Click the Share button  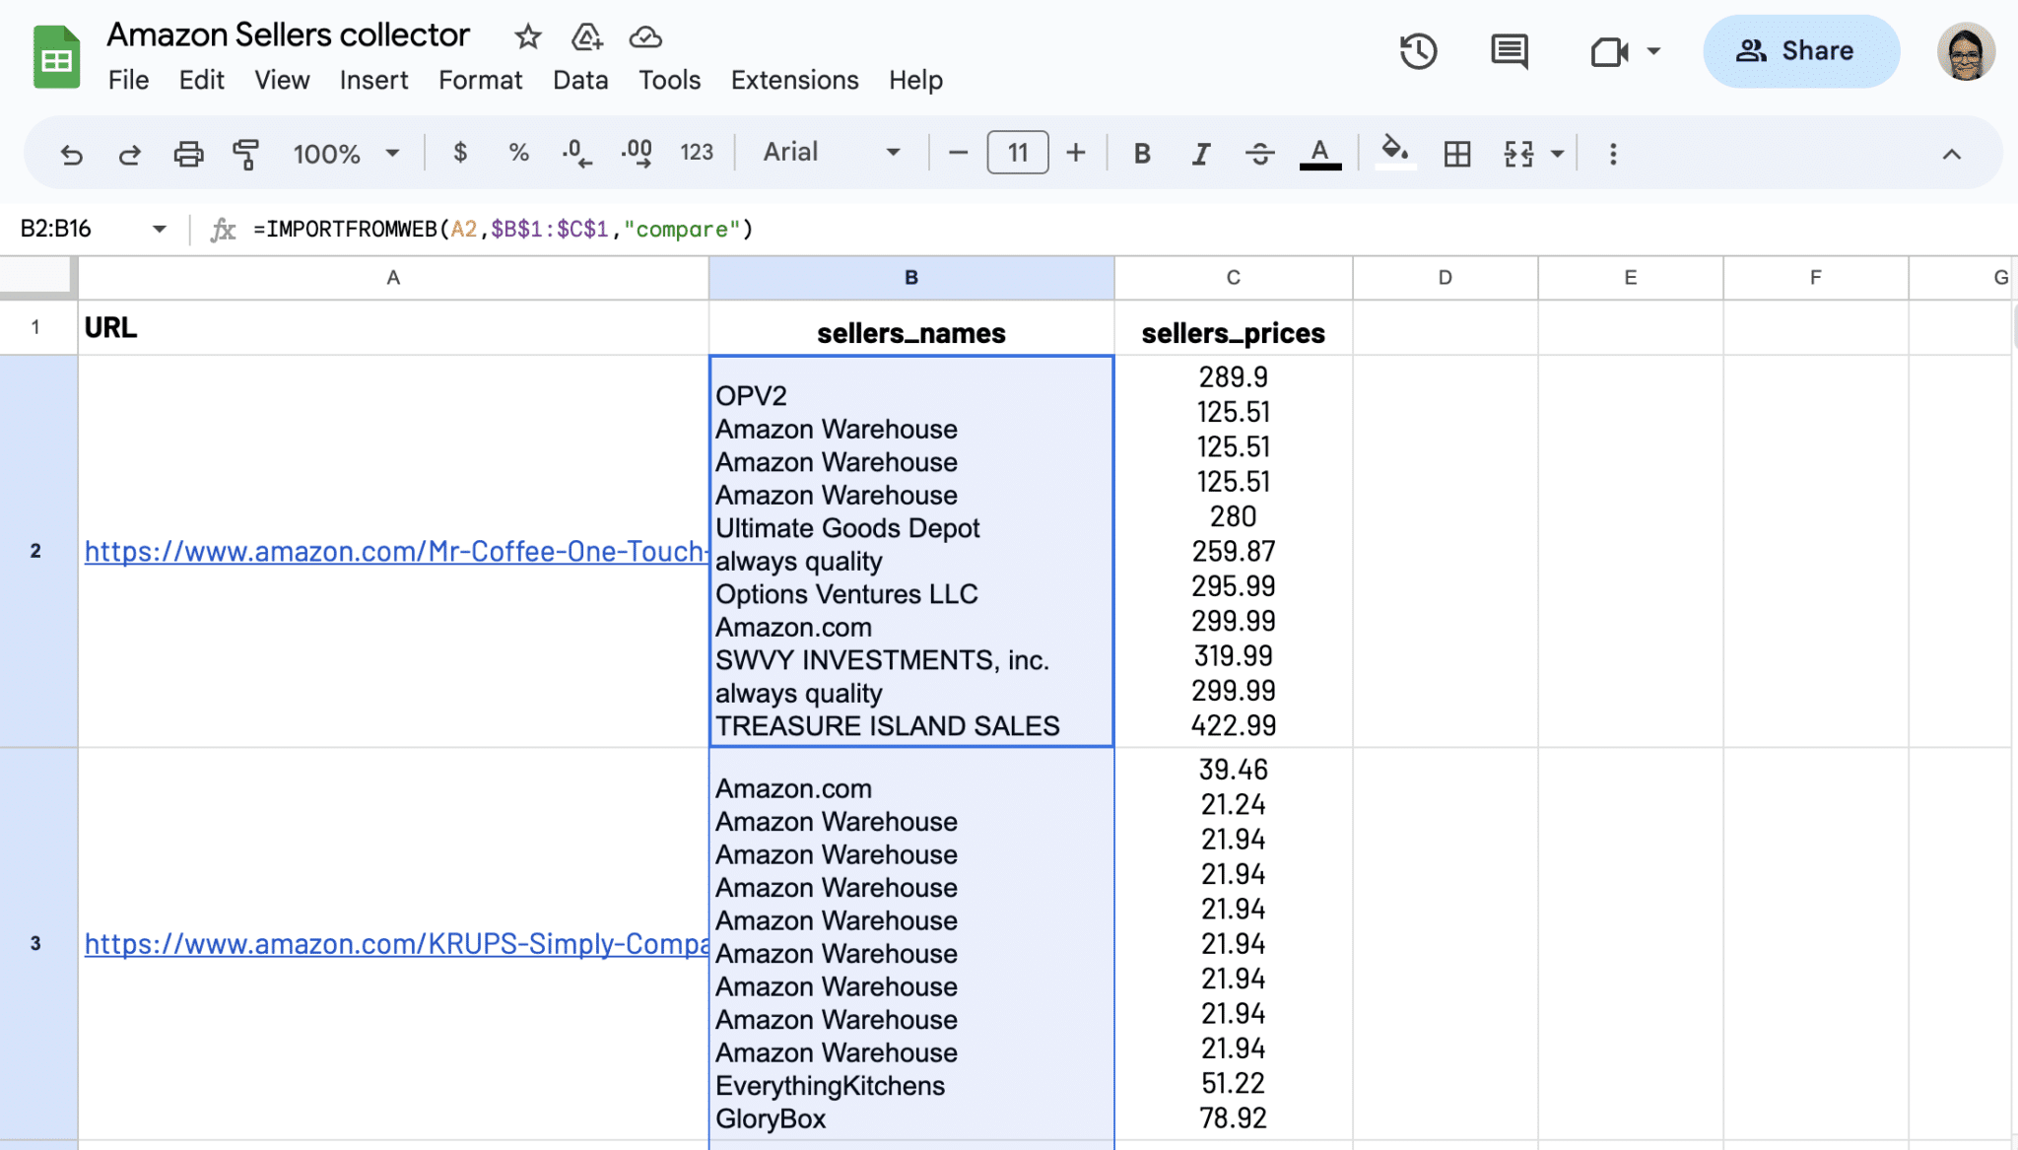(1801, 51)
